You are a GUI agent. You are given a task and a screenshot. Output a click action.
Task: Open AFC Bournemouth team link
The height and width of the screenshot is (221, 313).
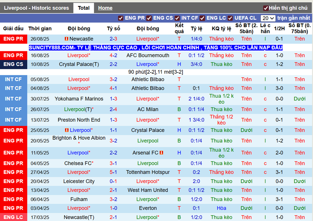click(x=148, y=55)
